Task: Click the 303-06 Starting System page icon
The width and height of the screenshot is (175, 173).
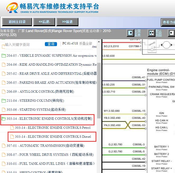Action: [4, 110]
